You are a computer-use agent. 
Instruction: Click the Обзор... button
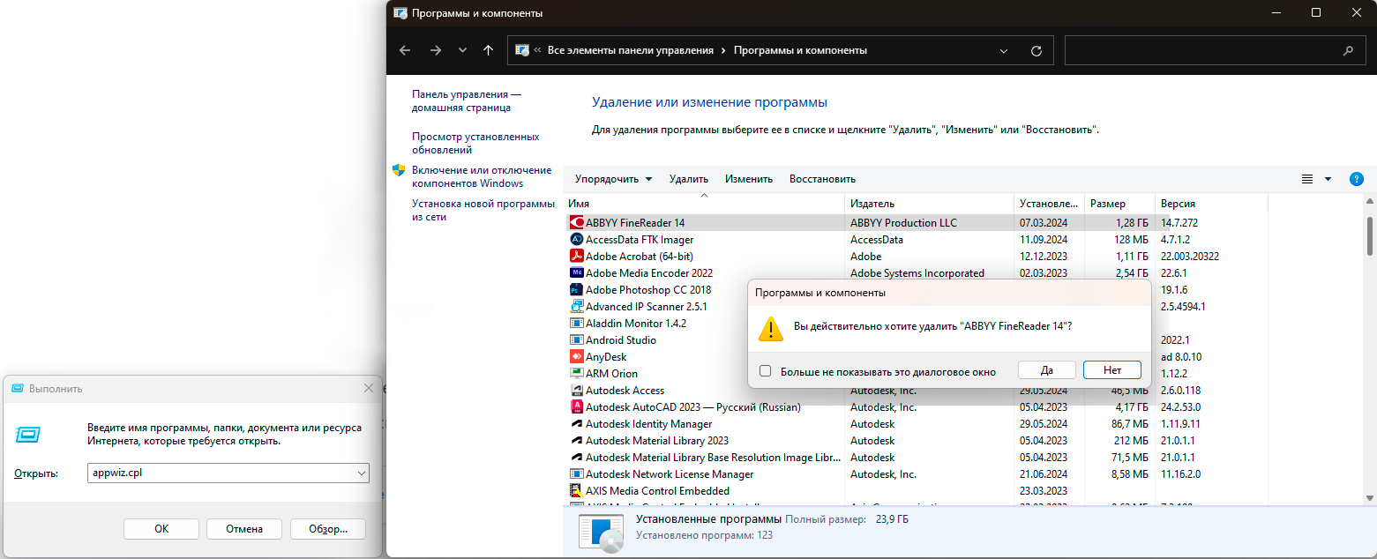[328, 529]
